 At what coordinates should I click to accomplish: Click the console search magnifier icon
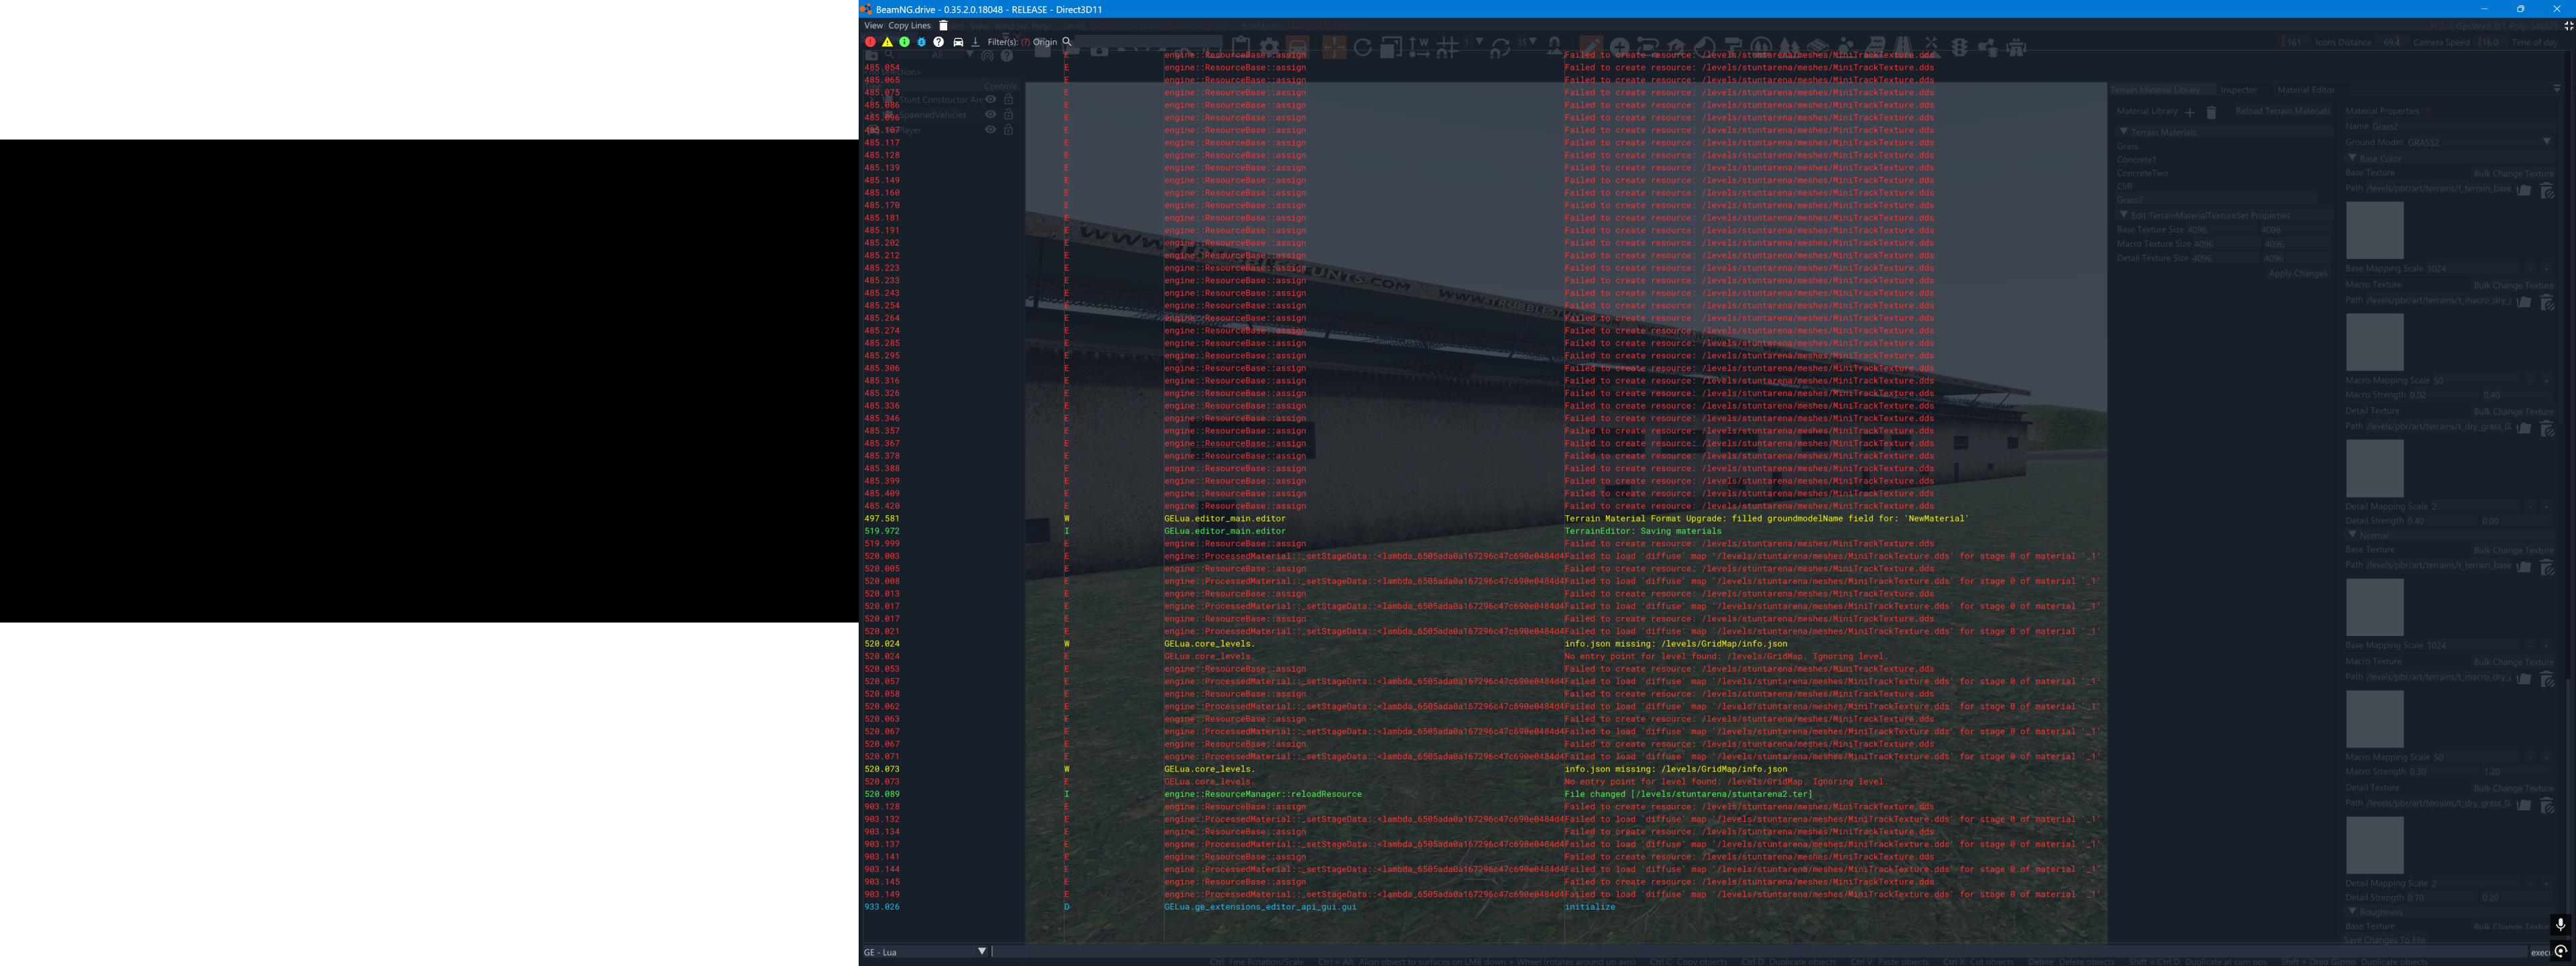click(1067, 42)
